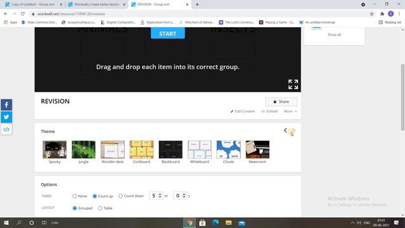Start the group sort activity
This screenshot has height=228, width=405.
tap(168, 34)
